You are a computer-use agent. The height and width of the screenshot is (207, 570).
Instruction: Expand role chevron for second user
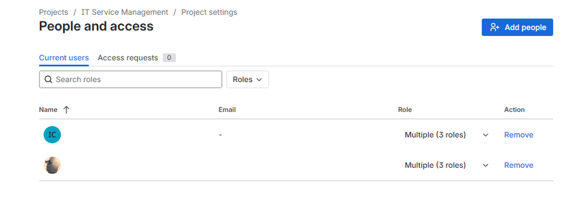(x=486, y=165)
